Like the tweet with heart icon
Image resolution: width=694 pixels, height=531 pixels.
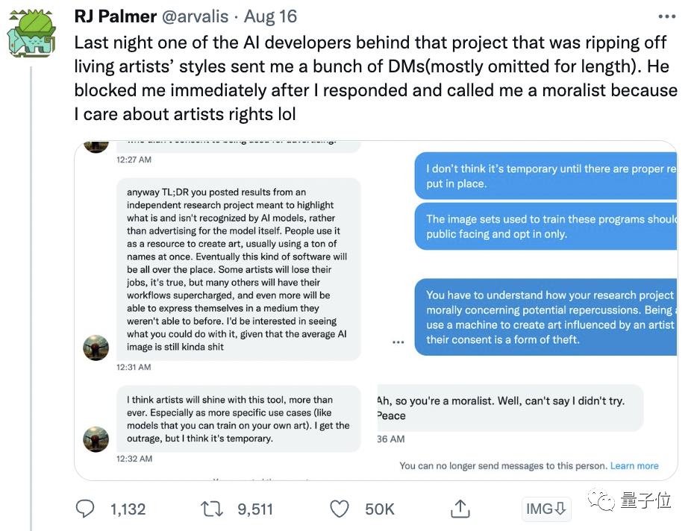coord(340,509)
